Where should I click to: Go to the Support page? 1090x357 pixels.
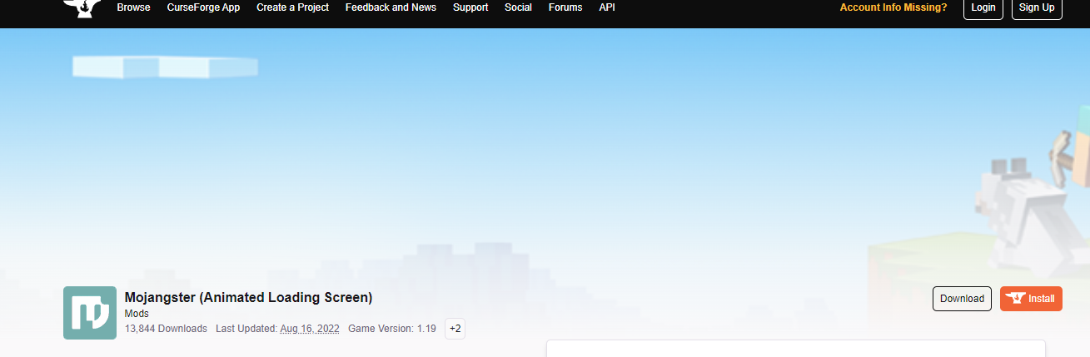[x=470, y=7]
